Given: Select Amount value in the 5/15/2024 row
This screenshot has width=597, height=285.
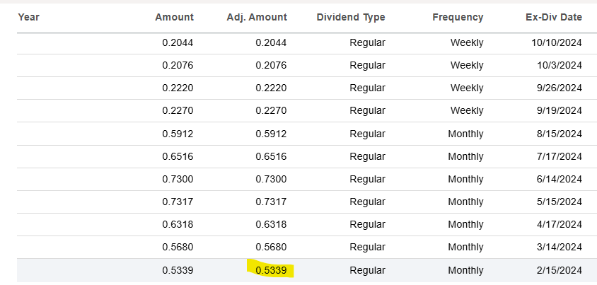Looking at the screenshot, I should [178, 202].
